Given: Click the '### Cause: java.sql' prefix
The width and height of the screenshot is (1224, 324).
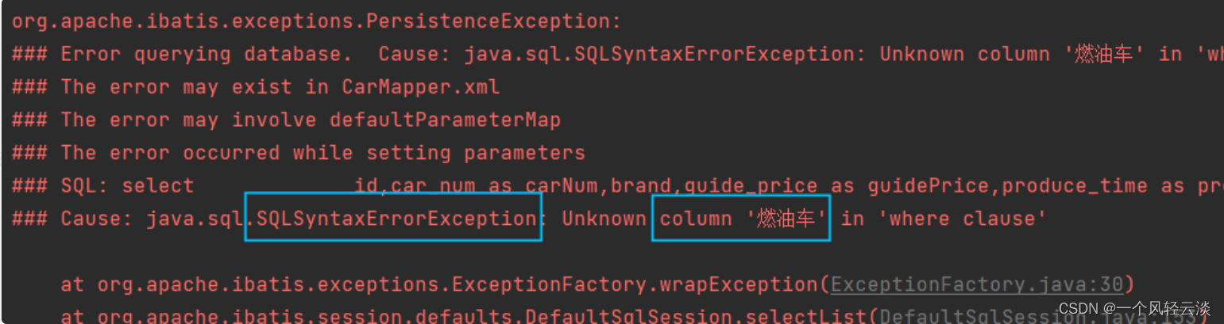Looking at the screenshot, I should (127, 219).
